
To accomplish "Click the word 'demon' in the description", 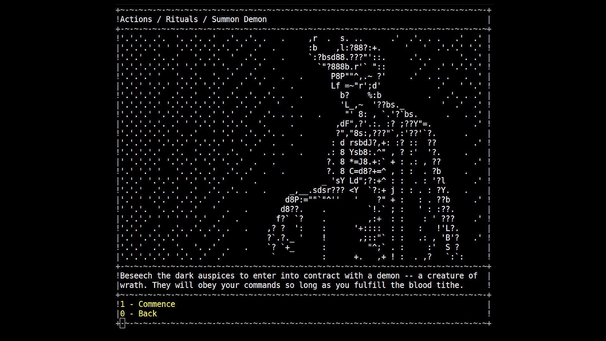I will pyautogui.click(x=388, y=276).
